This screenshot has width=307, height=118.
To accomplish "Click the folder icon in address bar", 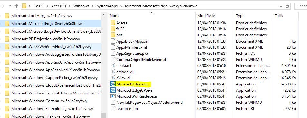I will pos(24,6).
